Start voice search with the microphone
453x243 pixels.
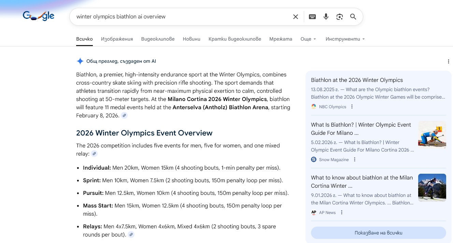coord(326,17)
